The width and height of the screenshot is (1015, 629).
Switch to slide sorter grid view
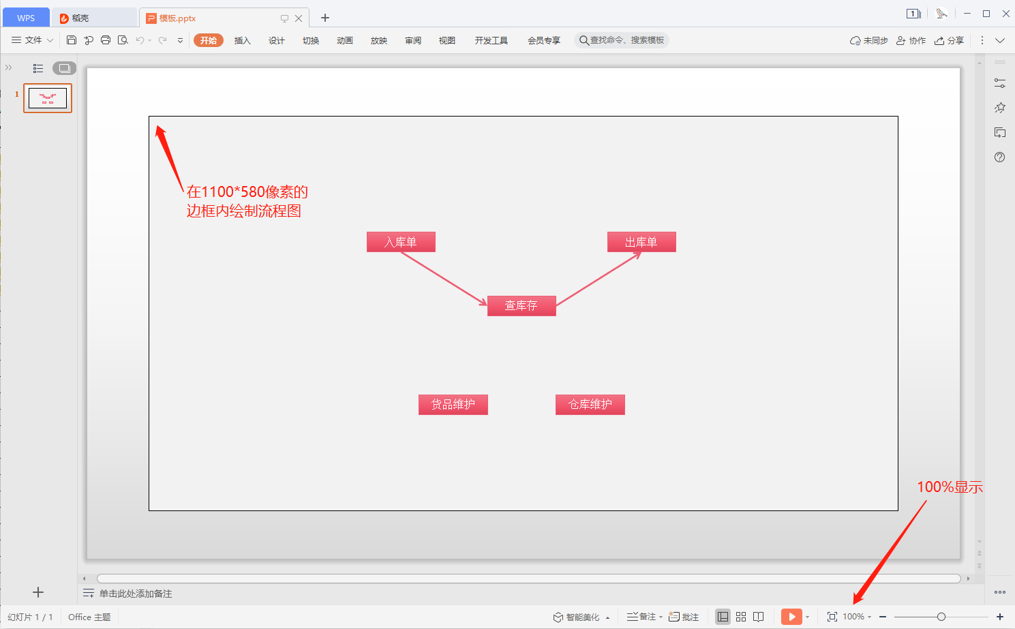click(741, 617)
